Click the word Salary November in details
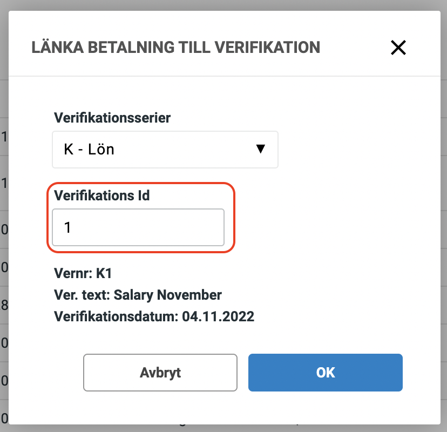447x432 pixels. 167,295
